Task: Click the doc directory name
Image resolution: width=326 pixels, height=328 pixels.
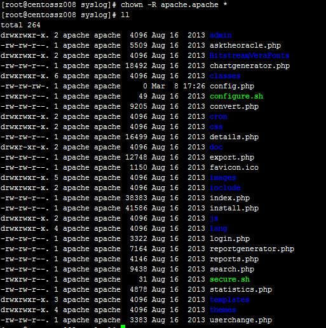Action: pyautogui.click(x=216, y=147)
